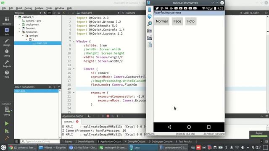Collapse the qml.qrc node
This screenshot has height=151, width=269.
[23, 36]
